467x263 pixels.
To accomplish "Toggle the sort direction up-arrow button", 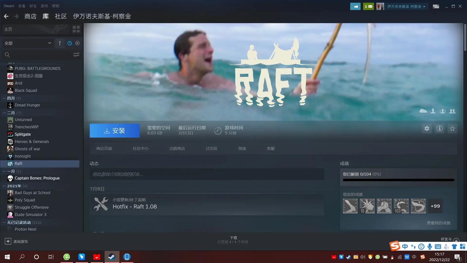I will point(60,43).
